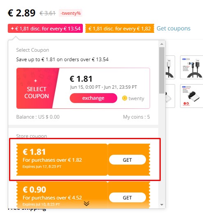Click the -twenty% discount badge
The width and height of the screenshot is (203, 213).
point(71,13)
